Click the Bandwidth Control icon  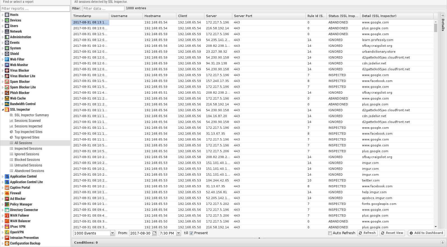(x=7, y=104)
